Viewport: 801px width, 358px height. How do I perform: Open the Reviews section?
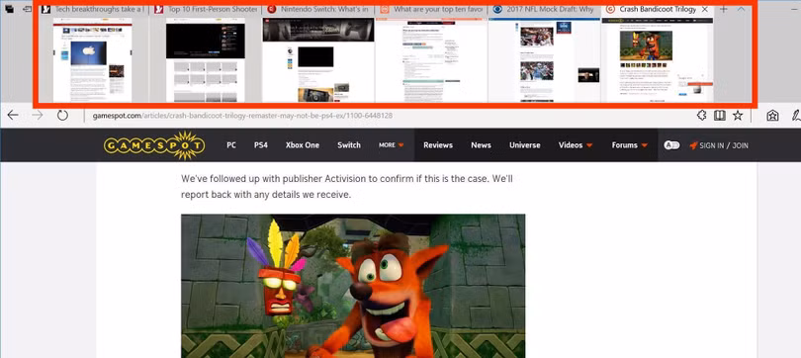(x=438, y=145)
